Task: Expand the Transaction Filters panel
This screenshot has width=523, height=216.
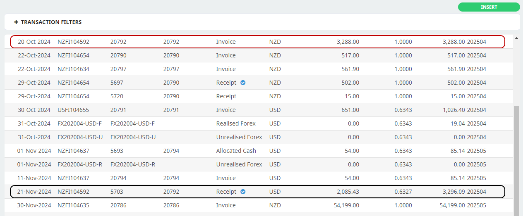Action: point(51,22)
